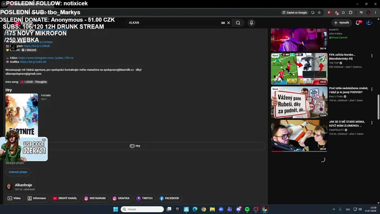Click the FattyPillowTV channel name
The image size is (380, 214).
[x=336, y=130]
